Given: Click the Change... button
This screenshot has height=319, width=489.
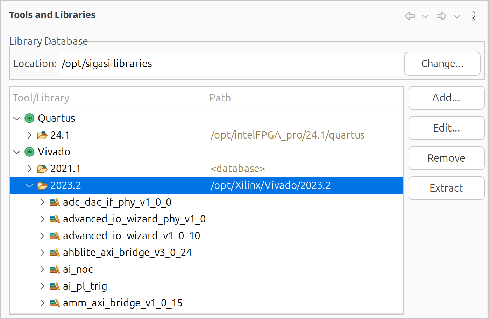Looking at the screenshot, I should [442, 64].
